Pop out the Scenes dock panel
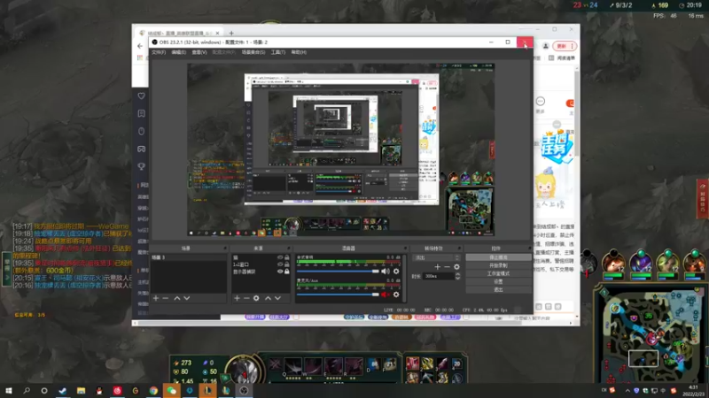Viewport: 709px width, 398px height. [x=225, y=249]
